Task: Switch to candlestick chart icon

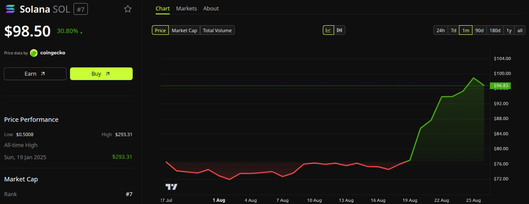Action: (340, 30)
